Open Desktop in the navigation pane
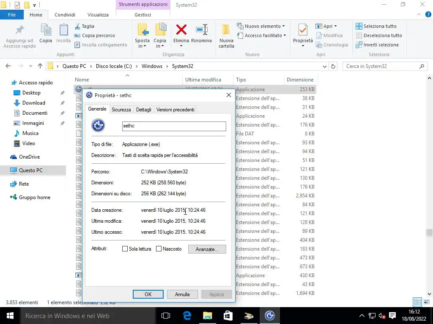 [x=31, y=93]
